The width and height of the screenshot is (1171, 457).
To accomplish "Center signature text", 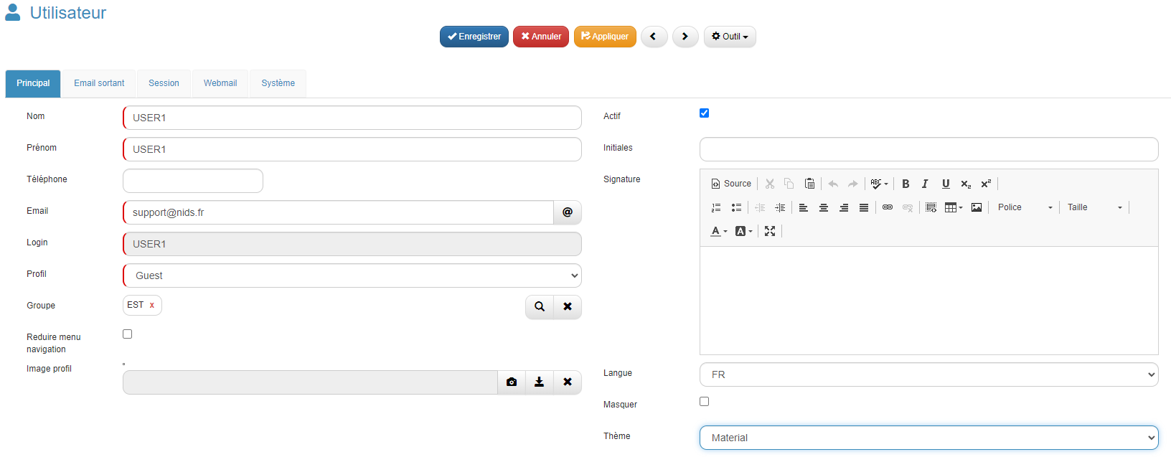I will [x=824, y=207].
